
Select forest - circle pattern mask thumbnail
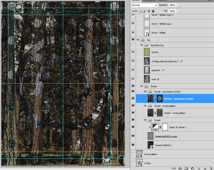tap(160, 113)
